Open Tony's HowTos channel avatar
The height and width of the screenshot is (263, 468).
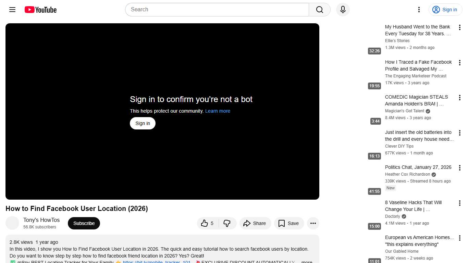coord(12,223)
